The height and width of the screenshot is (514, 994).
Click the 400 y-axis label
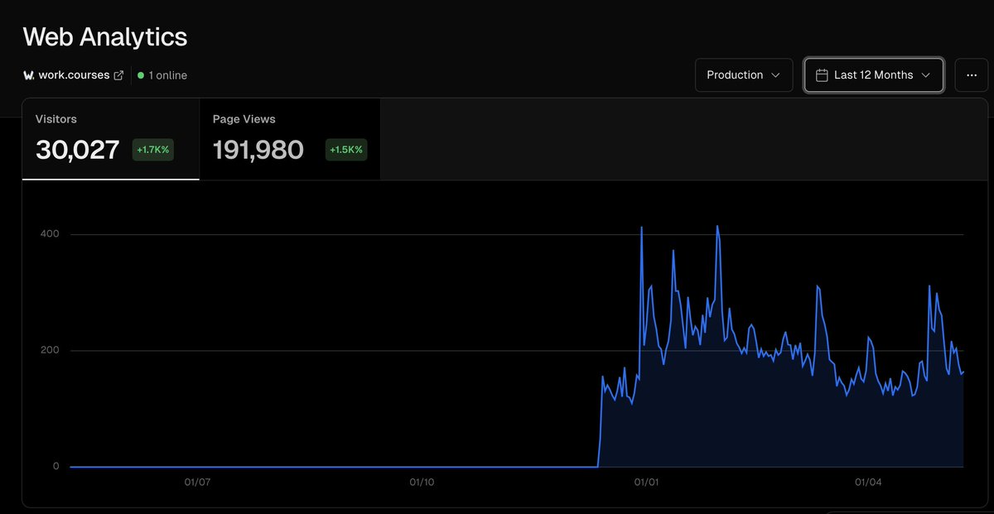(50, 234)
